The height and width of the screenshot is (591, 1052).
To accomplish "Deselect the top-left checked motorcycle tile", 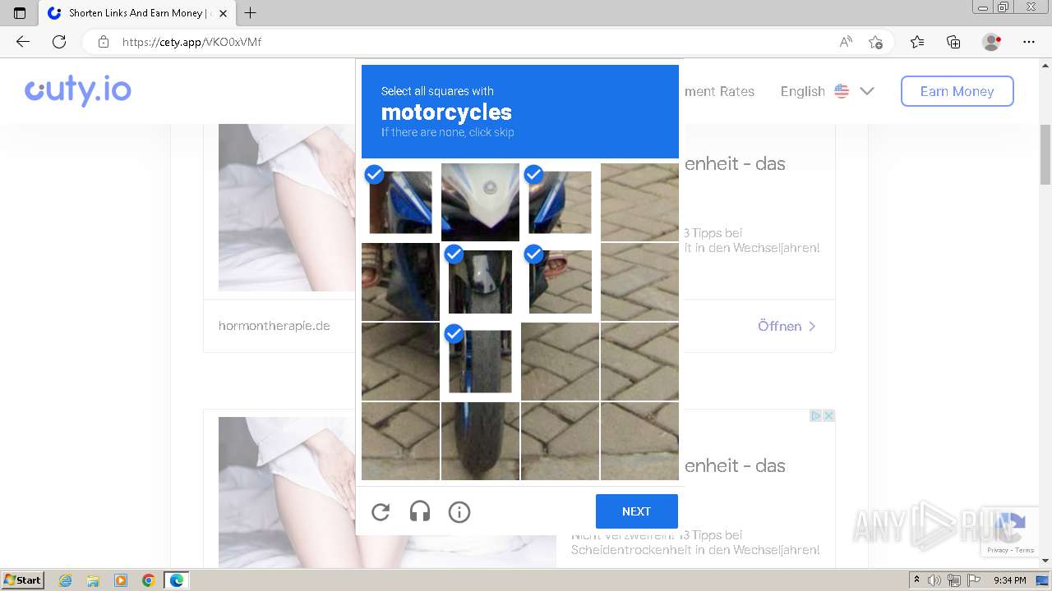I will coord(400,202).
